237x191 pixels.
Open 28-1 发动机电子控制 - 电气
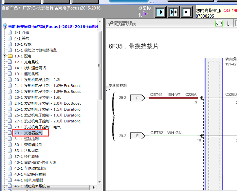coord(38,127)
